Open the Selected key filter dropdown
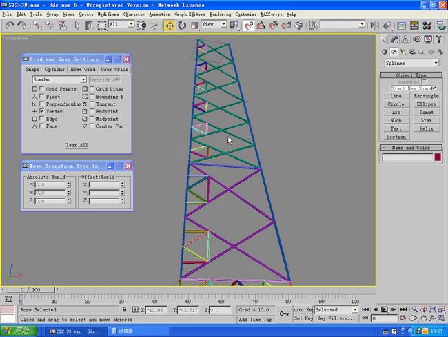Image resolution: width=448 pixels, height=337 pixels. [354, 309]
